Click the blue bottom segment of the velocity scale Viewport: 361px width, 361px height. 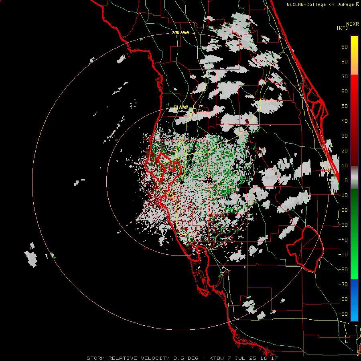point(354,300)
